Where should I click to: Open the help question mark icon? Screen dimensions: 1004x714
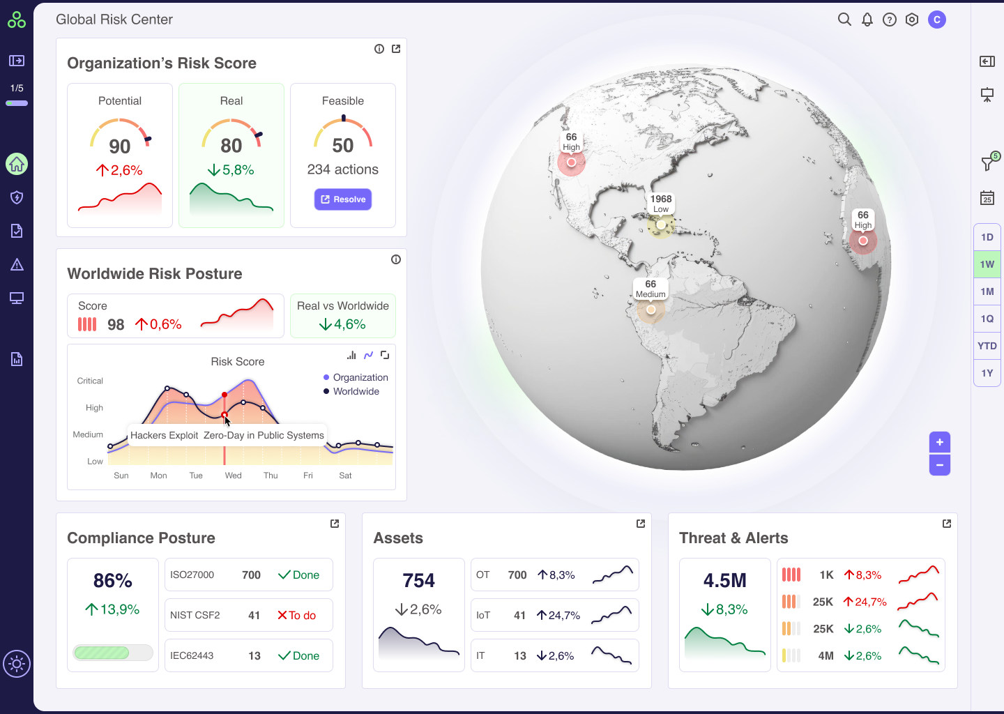point(889,20)
